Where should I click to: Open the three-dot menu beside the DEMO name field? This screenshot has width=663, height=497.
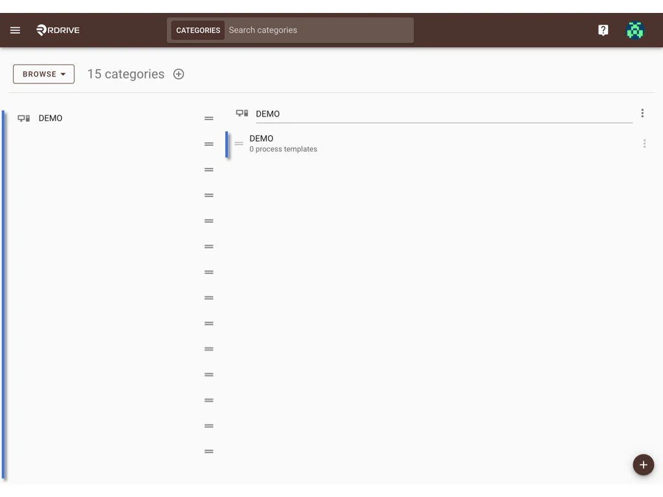pyautogui.click(x=642, y=113)
